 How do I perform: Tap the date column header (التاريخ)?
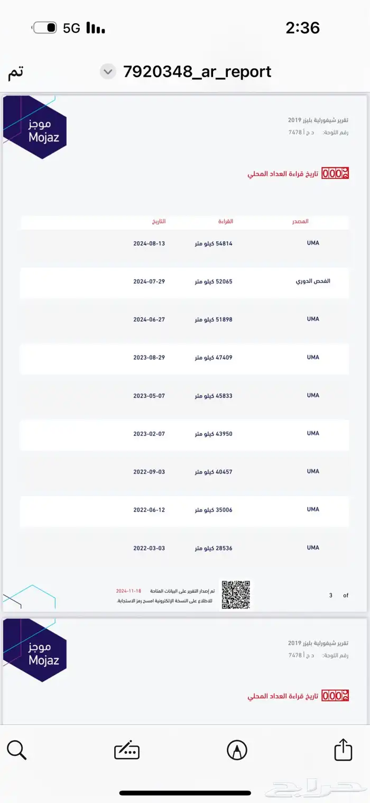coord(159,221)
